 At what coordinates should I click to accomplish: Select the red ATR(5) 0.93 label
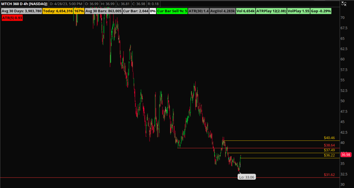(12, 18)
